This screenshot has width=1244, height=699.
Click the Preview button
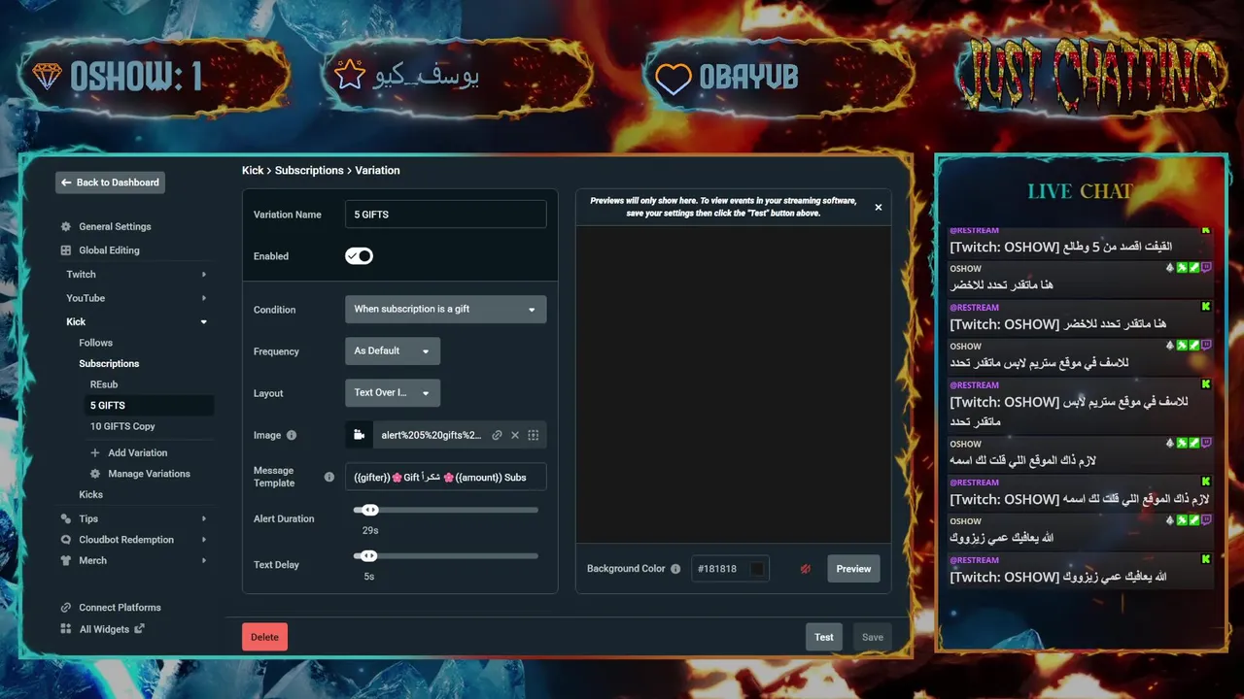point(853,569)
